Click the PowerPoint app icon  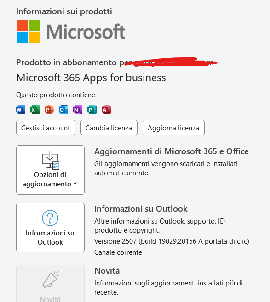tap(49, 110)
